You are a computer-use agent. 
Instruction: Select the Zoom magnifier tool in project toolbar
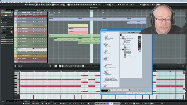click(x=82, y=5)
